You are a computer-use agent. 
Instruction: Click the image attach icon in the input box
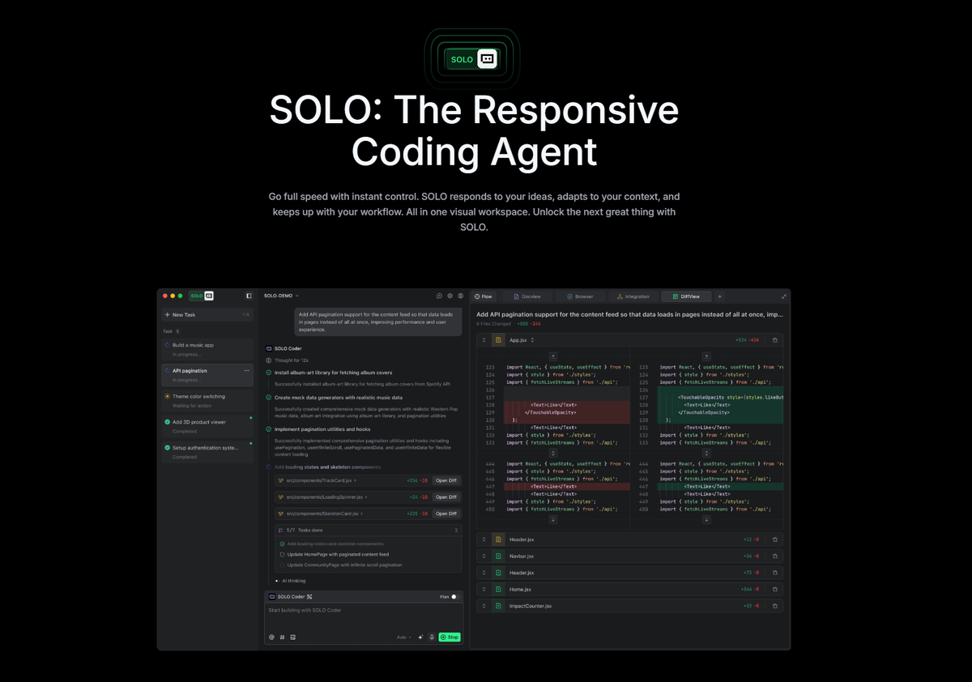[x=292, y=637]
